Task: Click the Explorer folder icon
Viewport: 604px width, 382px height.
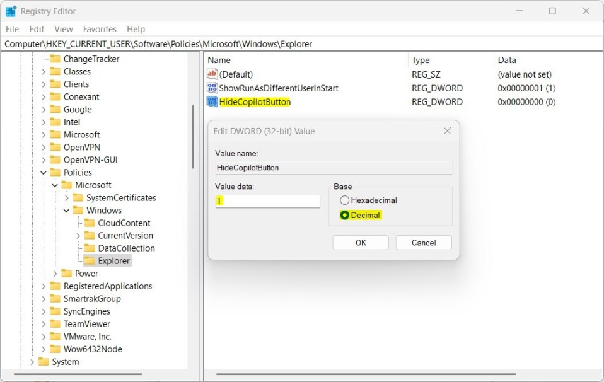Action: pyautogui.click(x=90, y=261)
